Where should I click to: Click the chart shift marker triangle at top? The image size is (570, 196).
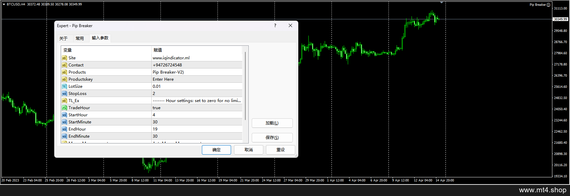coord(441,2)
